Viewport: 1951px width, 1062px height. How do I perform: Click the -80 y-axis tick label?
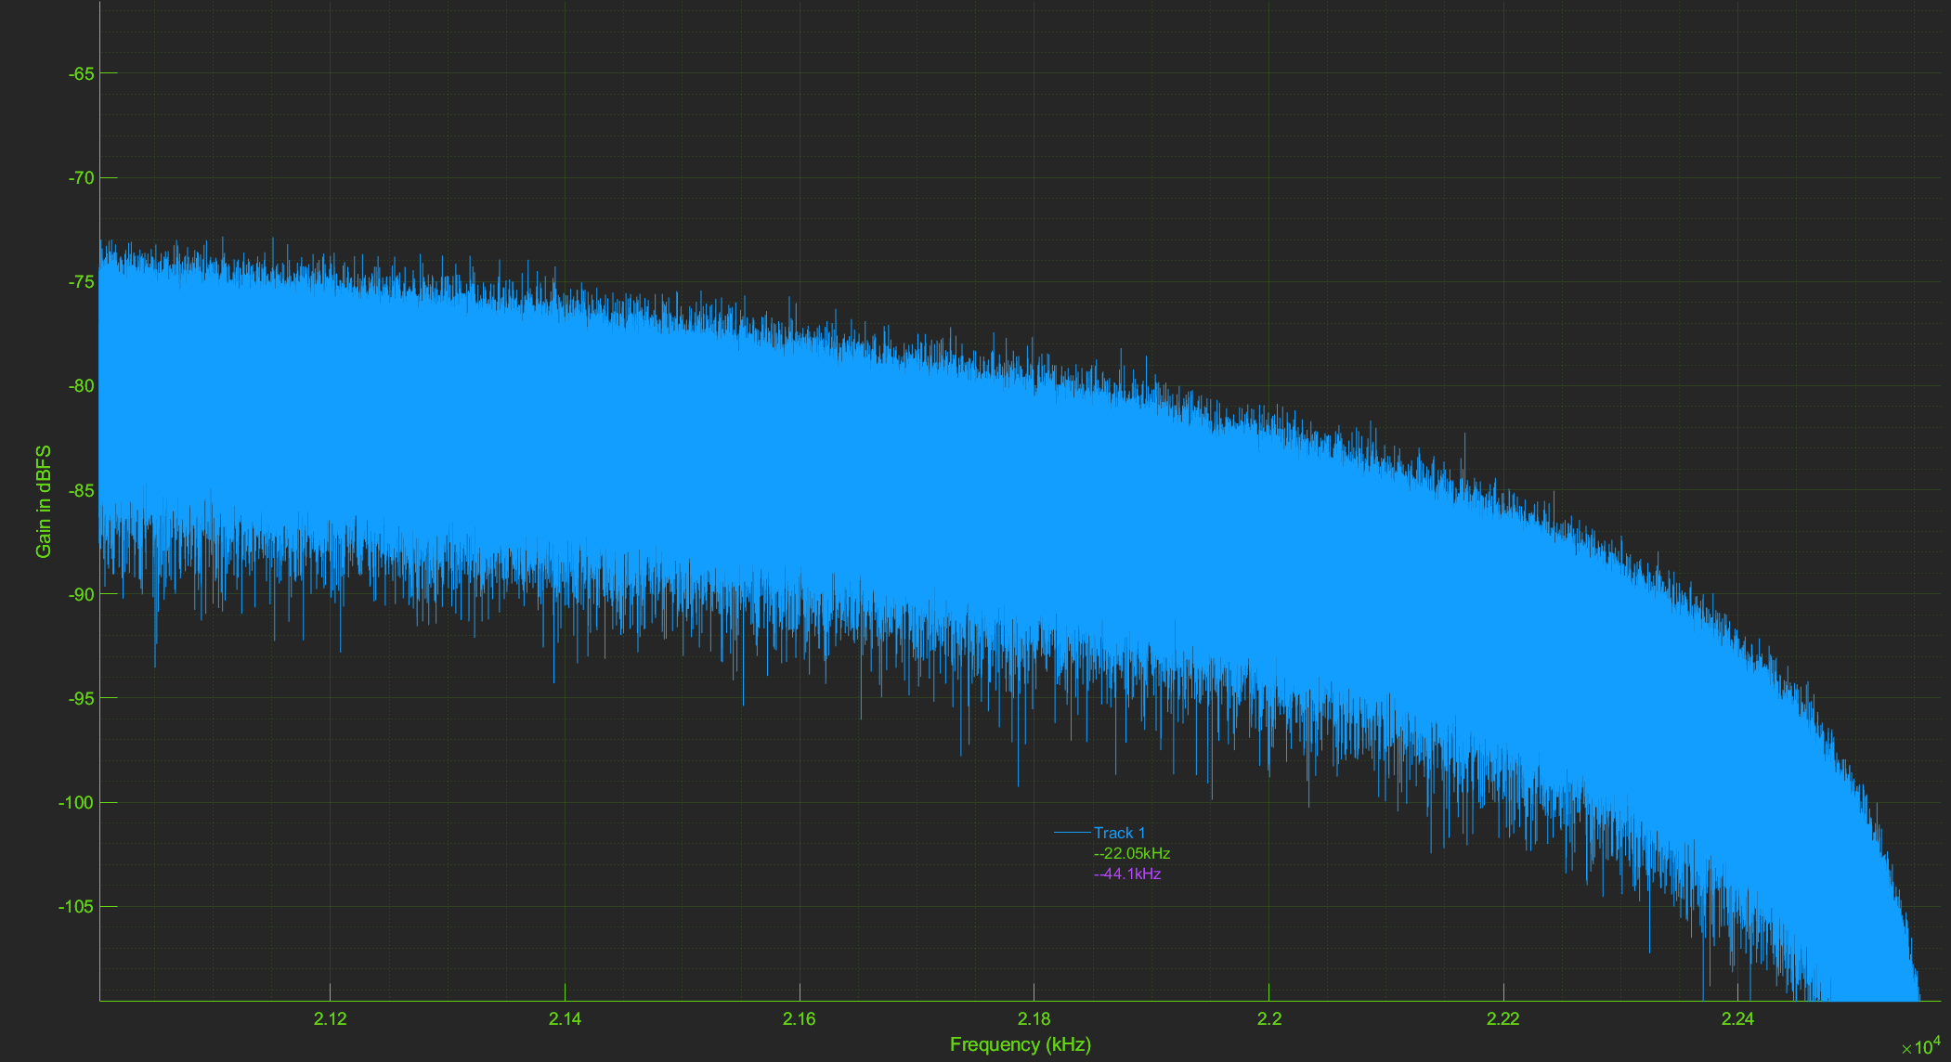point(81,386)
